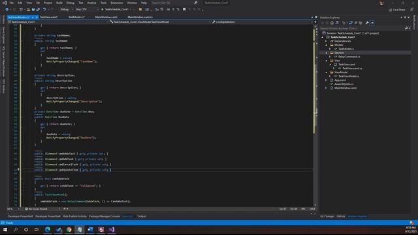Screen dimensions: 418x235
Task: Open the Build menu
Action: coord(59,3)
